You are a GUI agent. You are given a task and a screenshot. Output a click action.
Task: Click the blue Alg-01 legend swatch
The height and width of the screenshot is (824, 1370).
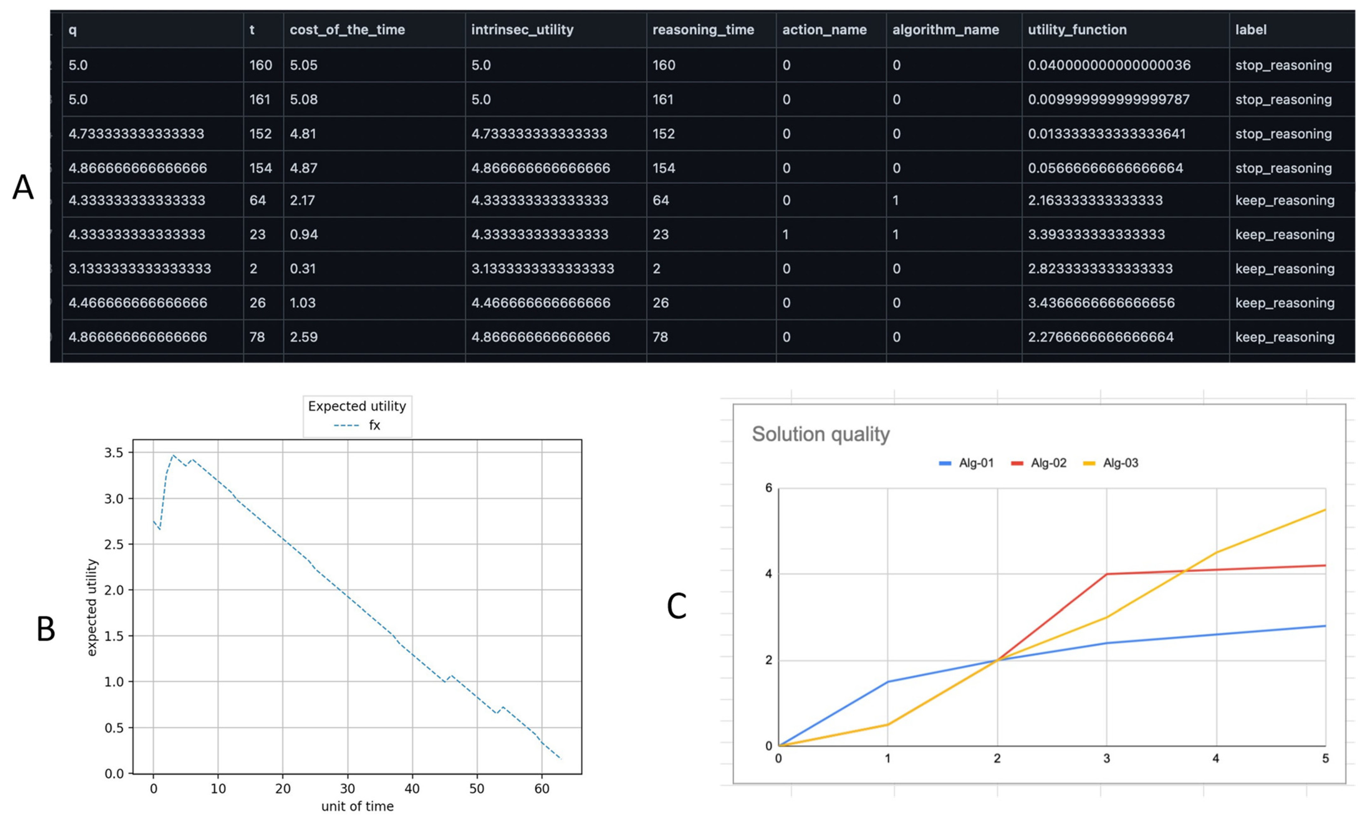(944, 463)
